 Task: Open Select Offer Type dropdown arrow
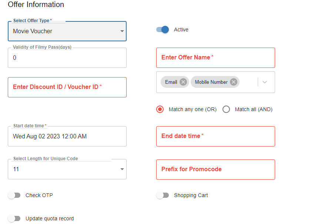click(x=122, y=31)
